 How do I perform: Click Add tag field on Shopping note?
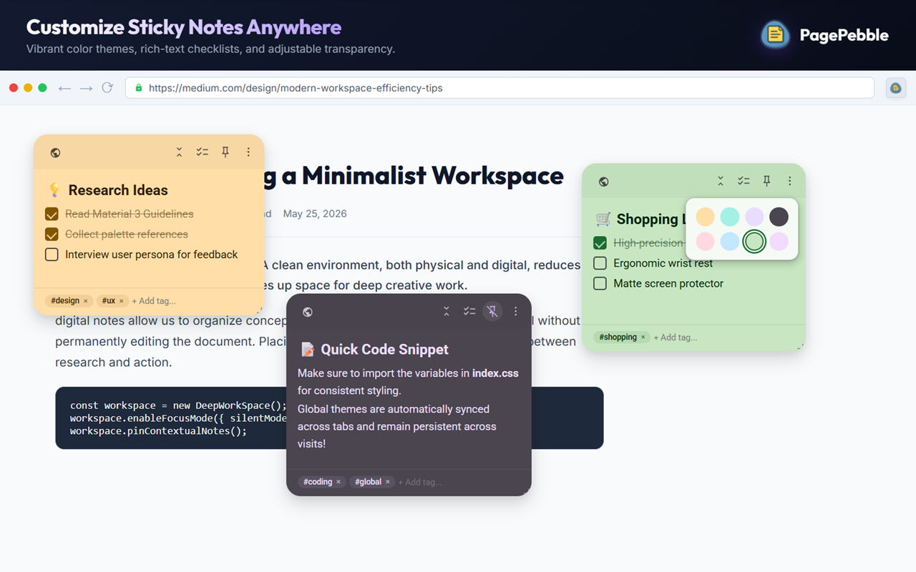click(x=676, y=337)
